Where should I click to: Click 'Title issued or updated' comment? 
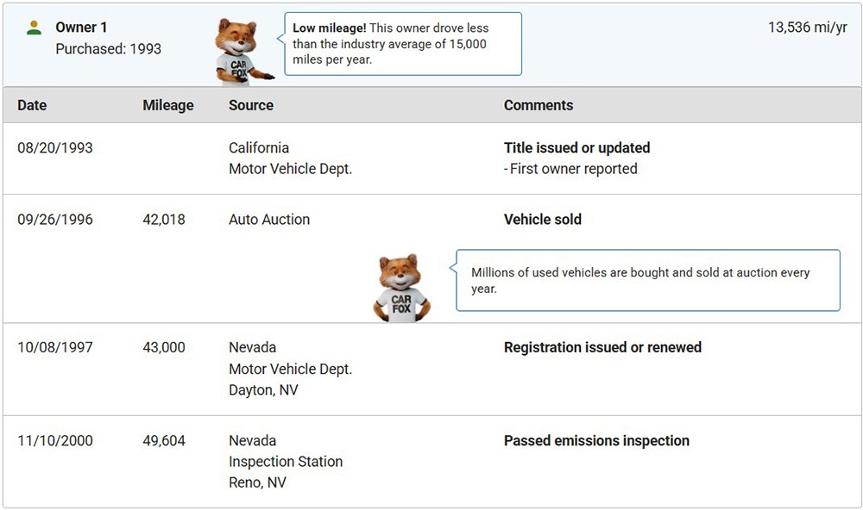(576, 148)
